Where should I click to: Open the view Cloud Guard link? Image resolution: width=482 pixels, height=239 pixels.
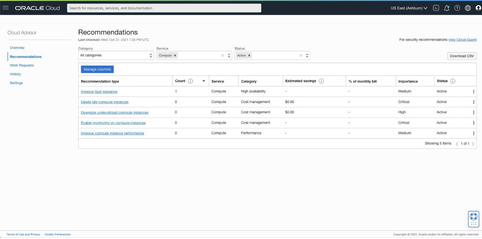[462, 39]
